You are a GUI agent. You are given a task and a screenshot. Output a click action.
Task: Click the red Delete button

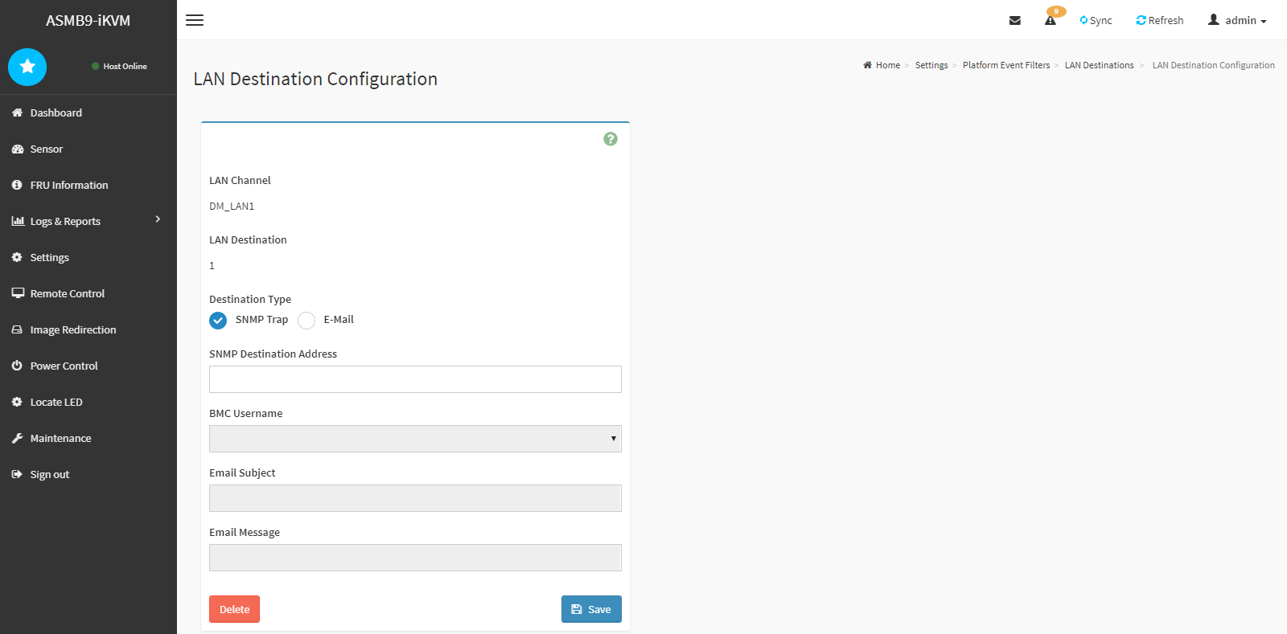click(234, 609)
